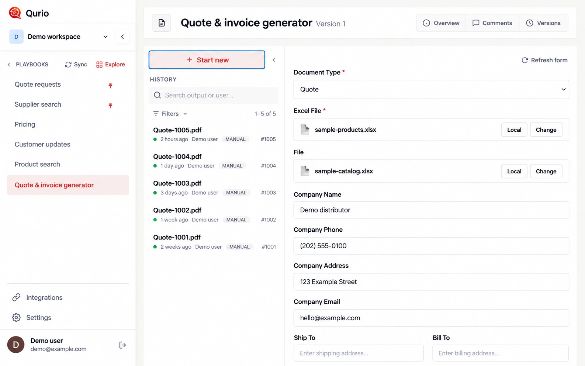Click the Demo user avatar
The image size is (585, 366).
tap(16, 345)
